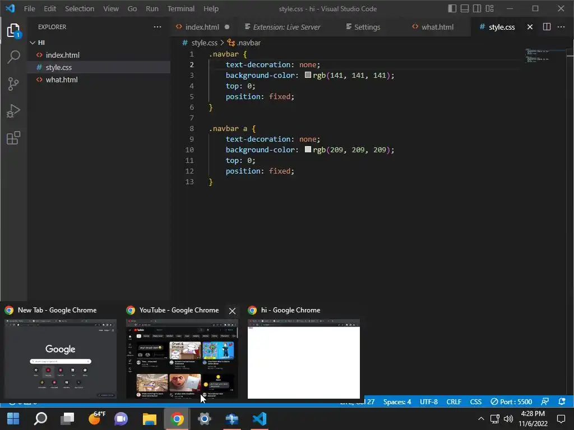The image size is (574, 430).
Task: Close the style.css editor tab
Action: pos(530,27)
